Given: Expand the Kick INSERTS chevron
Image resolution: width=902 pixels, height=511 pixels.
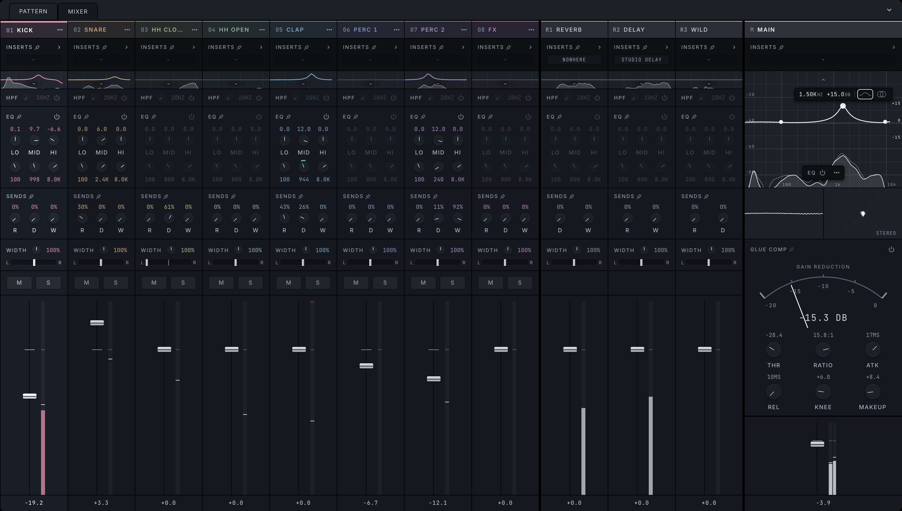Looking at the screenshot, I should pos(59,47).
